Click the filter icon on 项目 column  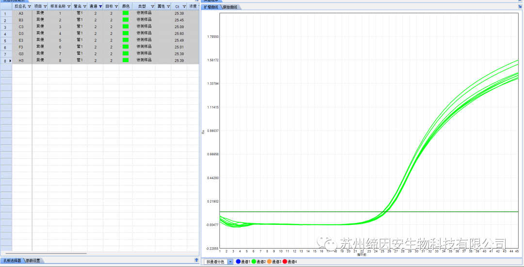coord(45,7)
